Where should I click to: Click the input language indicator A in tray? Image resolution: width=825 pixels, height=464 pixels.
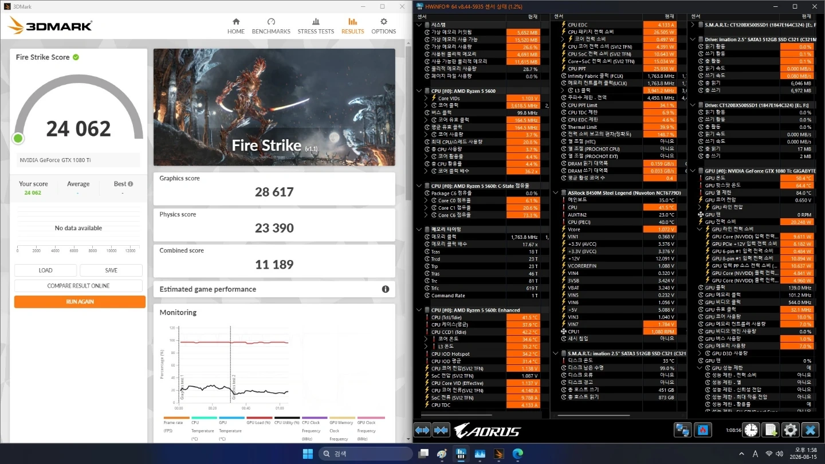click(x=756, y=454)
